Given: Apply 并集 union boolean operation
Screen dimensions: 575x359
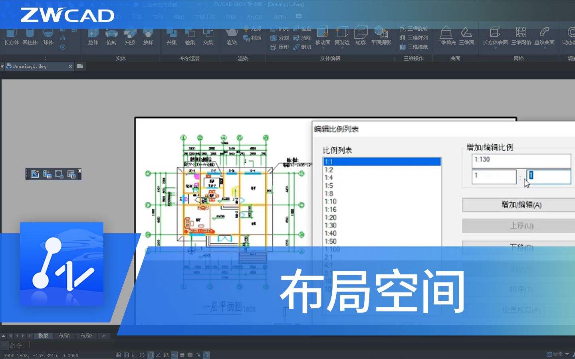Looking at the screenshot, I should tap(172, 36).
